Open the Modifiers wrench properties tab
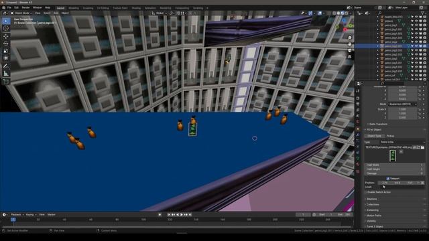The image size is (429, 241). point(357,135)
